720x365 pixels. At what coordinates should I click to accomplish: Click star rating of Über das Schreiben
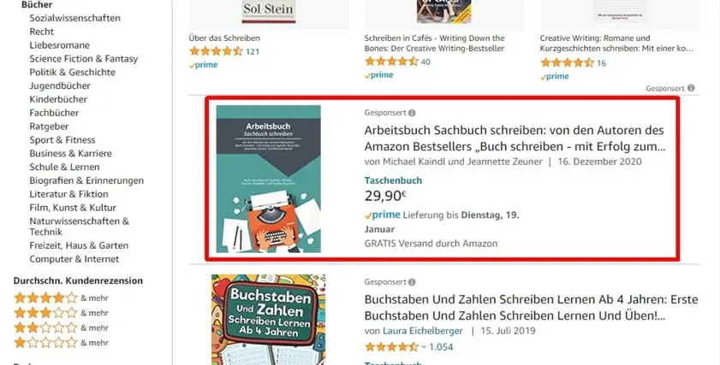(x=216, y=51)
